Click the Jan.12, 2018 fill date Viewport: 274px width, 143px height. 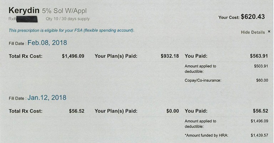pyautogui.click(x=47, y=97)
